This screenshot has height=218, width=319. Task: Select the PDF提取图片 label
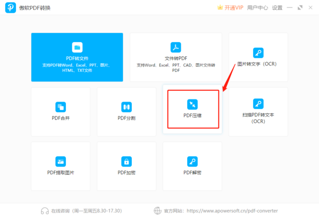(61, 173)
